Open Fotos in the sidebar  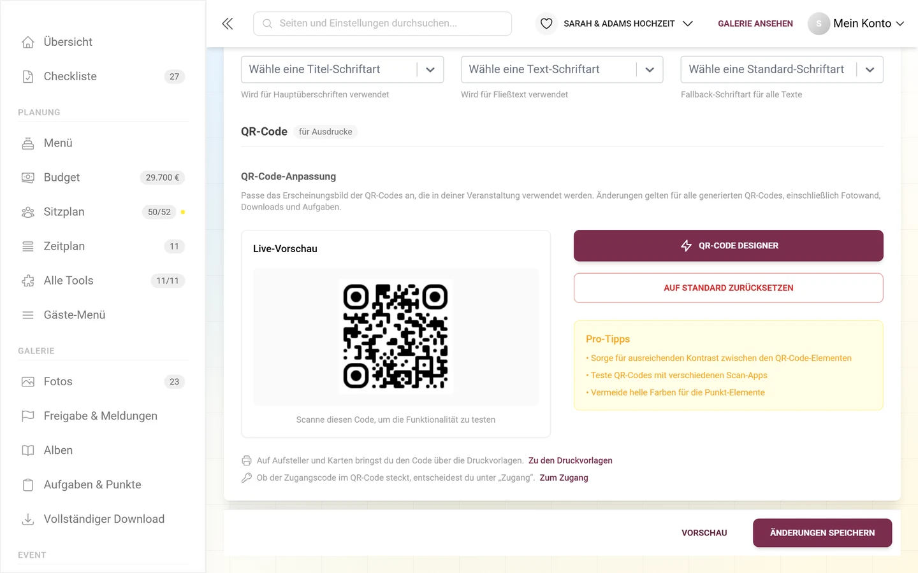coord(103,382)
